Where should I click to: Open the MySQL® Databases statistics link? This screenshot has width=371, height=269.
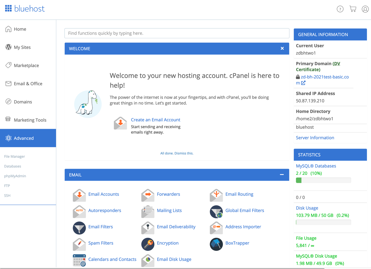[316, 166]
